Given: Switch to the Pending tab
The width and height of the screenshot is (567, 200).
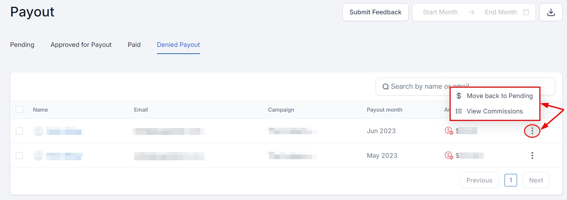Looking at the screenshot, I should coord(22,45).
